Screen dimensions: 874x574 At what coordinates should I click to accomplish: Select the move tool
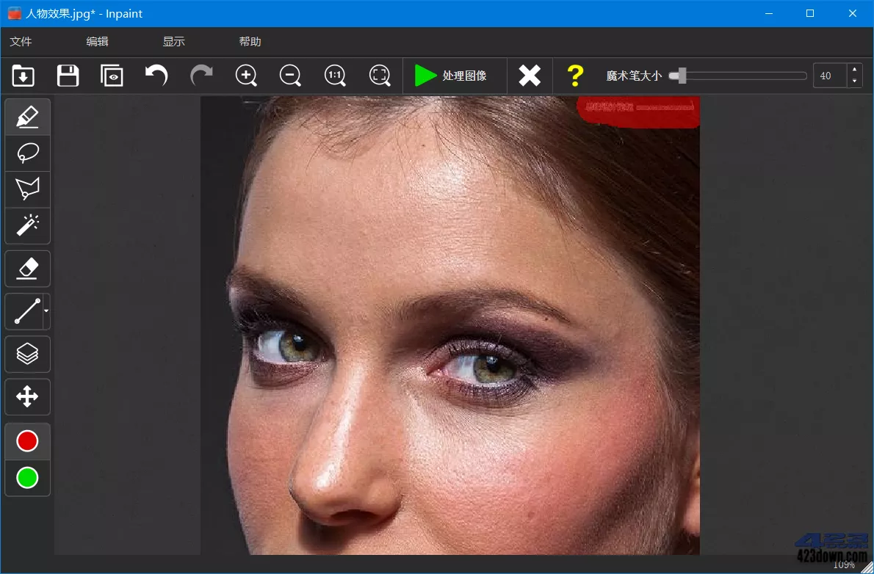click(x=27, y=397)
